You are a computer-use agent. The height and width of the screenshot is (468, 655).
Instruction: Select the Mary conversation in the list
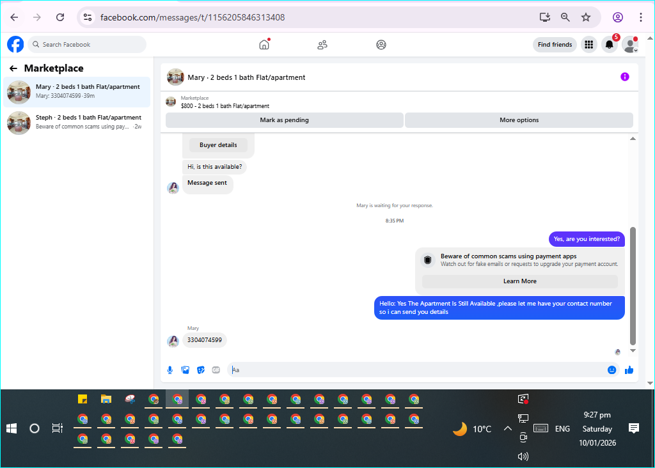(x=77, y=92)
